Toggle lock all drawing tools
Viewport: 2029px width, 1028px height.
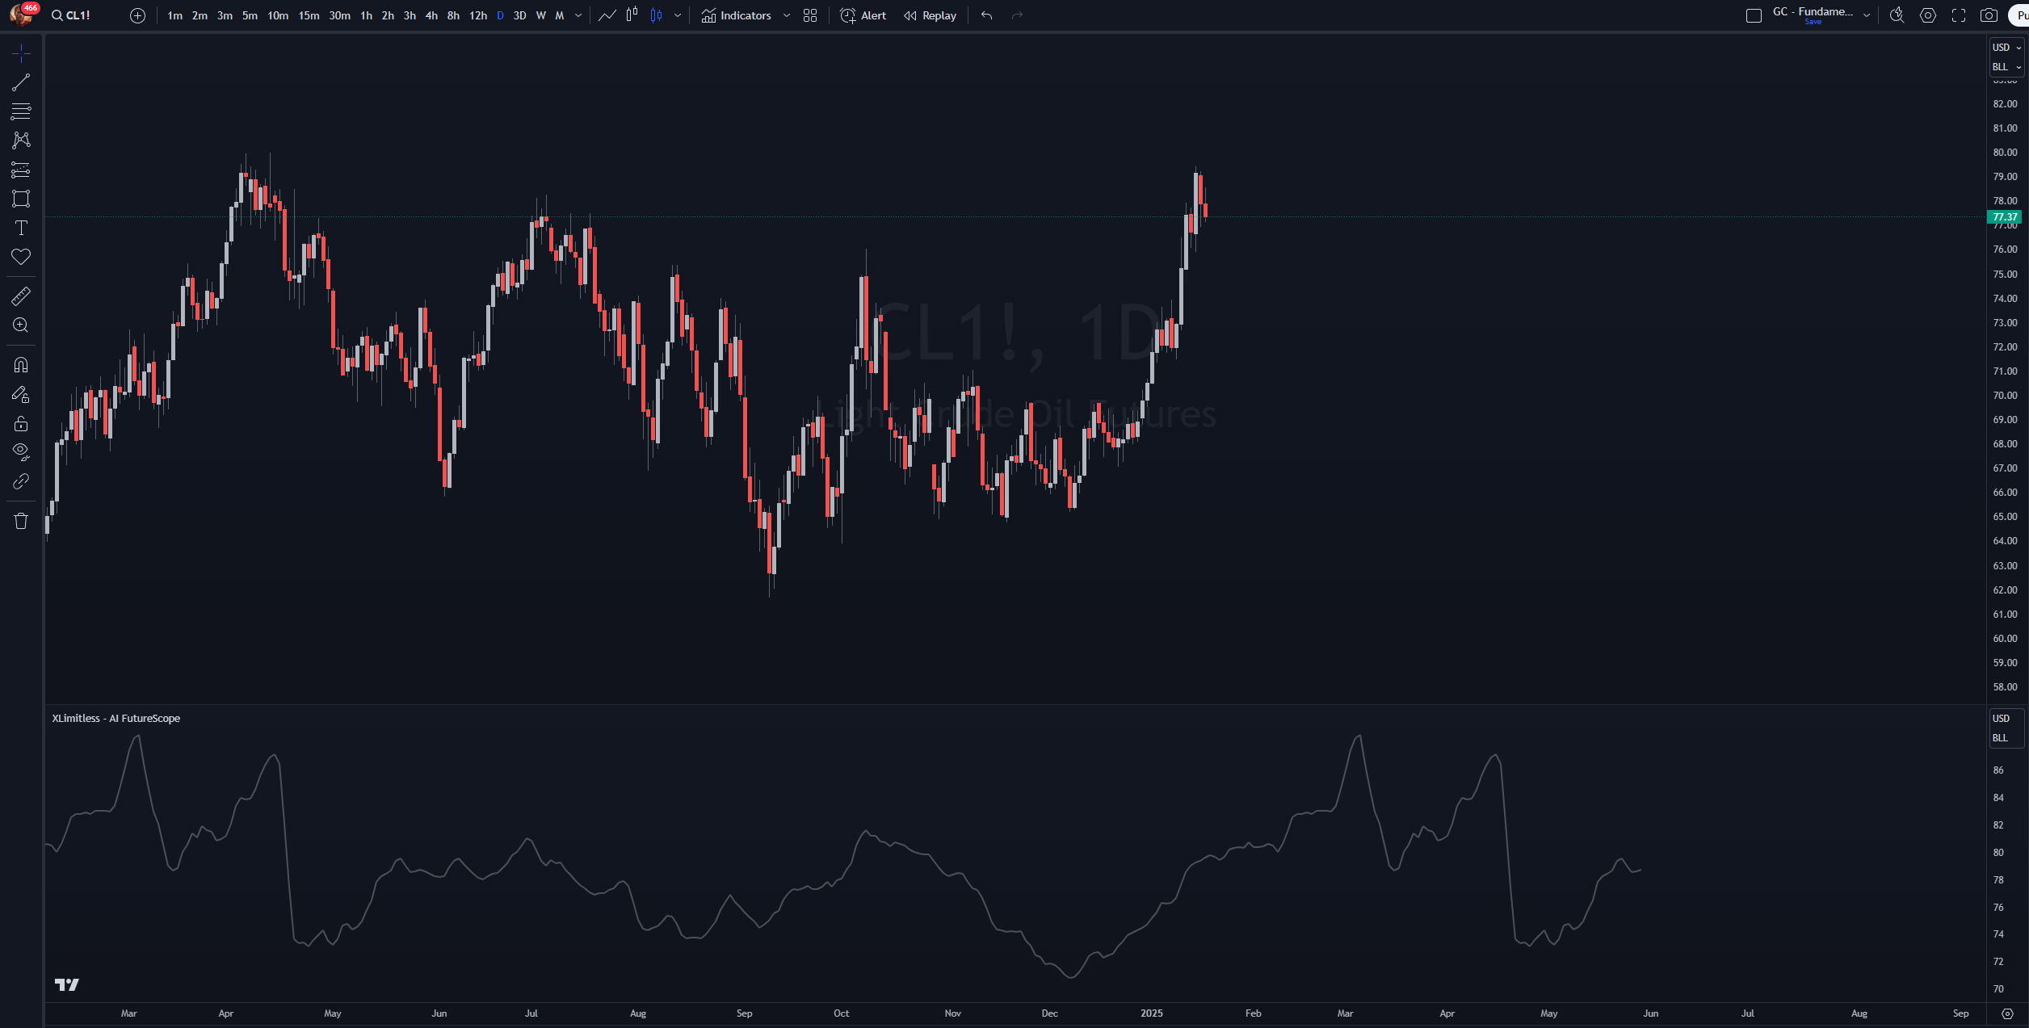21,424
